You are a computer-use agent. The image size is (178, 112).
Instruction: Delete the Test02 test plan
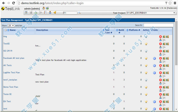click(160, 44)
